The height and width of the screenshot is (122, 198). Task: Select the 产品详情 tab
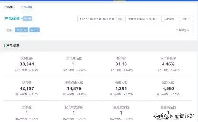click(27, 7)
